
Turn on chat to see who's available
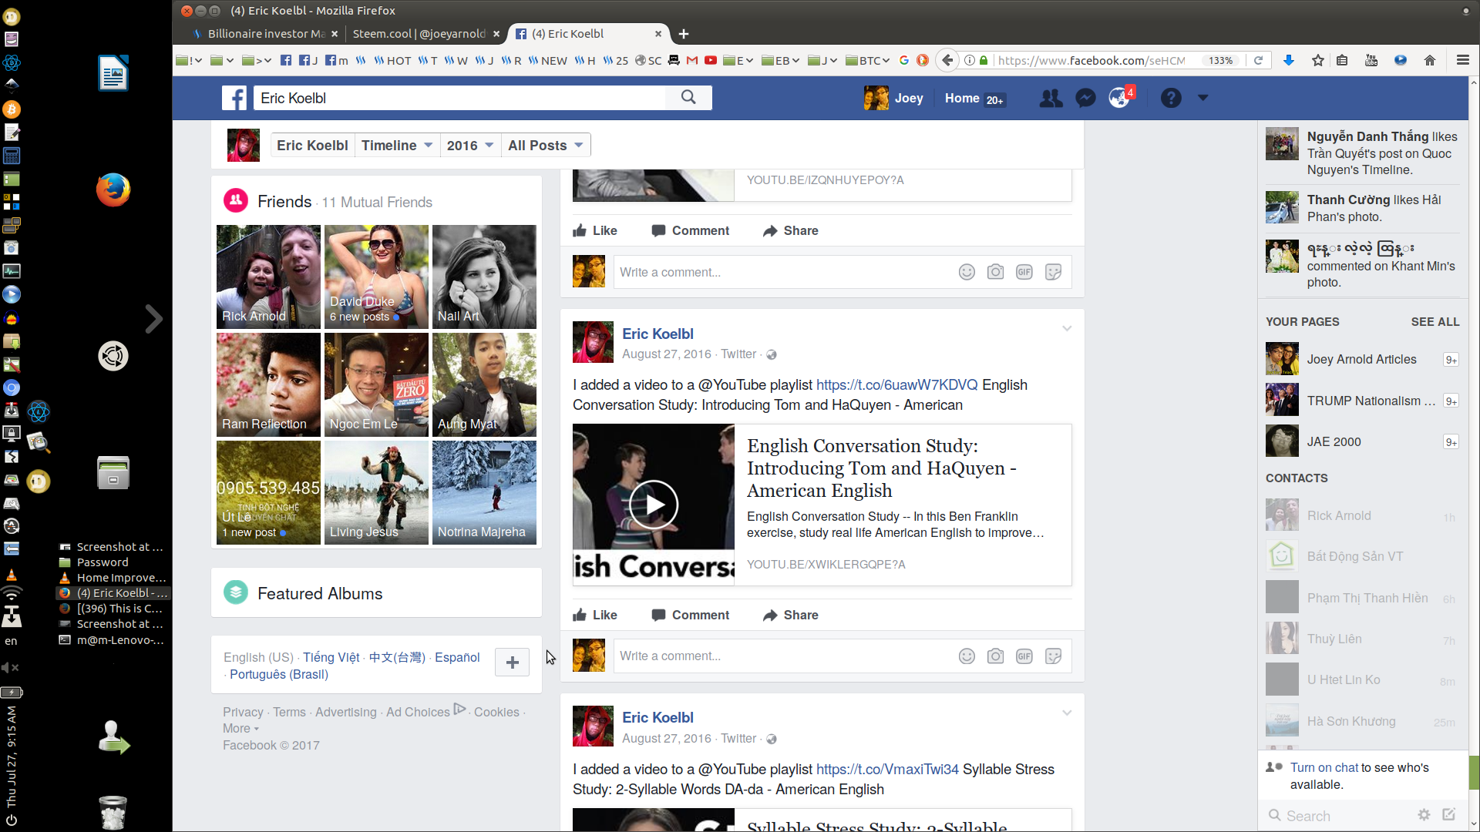(1324, 767)
